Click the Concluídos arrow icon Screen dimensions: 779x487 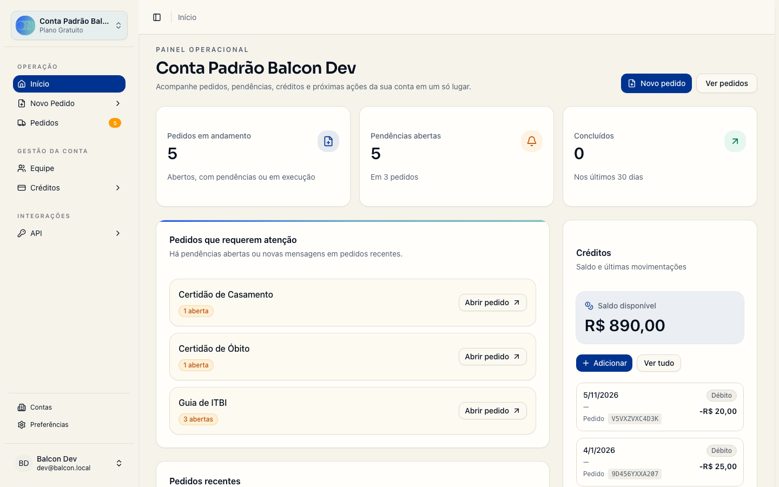[x=735, y=141]
